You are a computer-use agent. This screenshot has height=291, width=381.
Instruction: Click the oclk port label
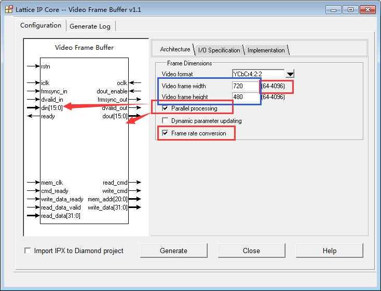tap(122, 83)
